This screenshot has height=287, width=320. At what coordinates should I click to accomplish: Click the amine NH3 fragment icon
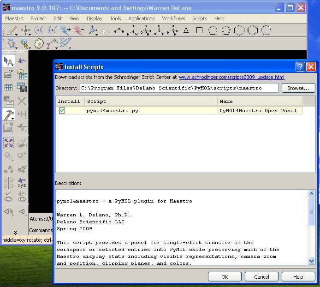pos(132,30)
